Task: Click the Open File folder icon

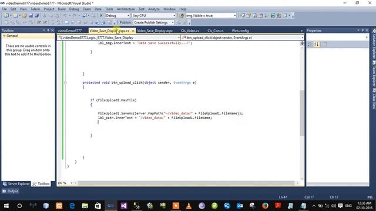Action: point(24,16)
